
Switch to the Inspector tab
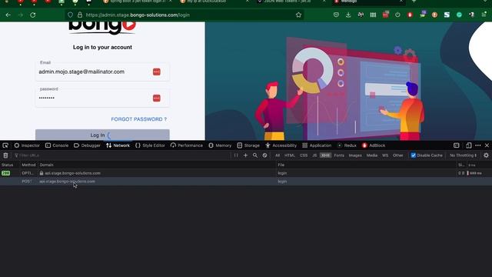[x=27, y=145]
